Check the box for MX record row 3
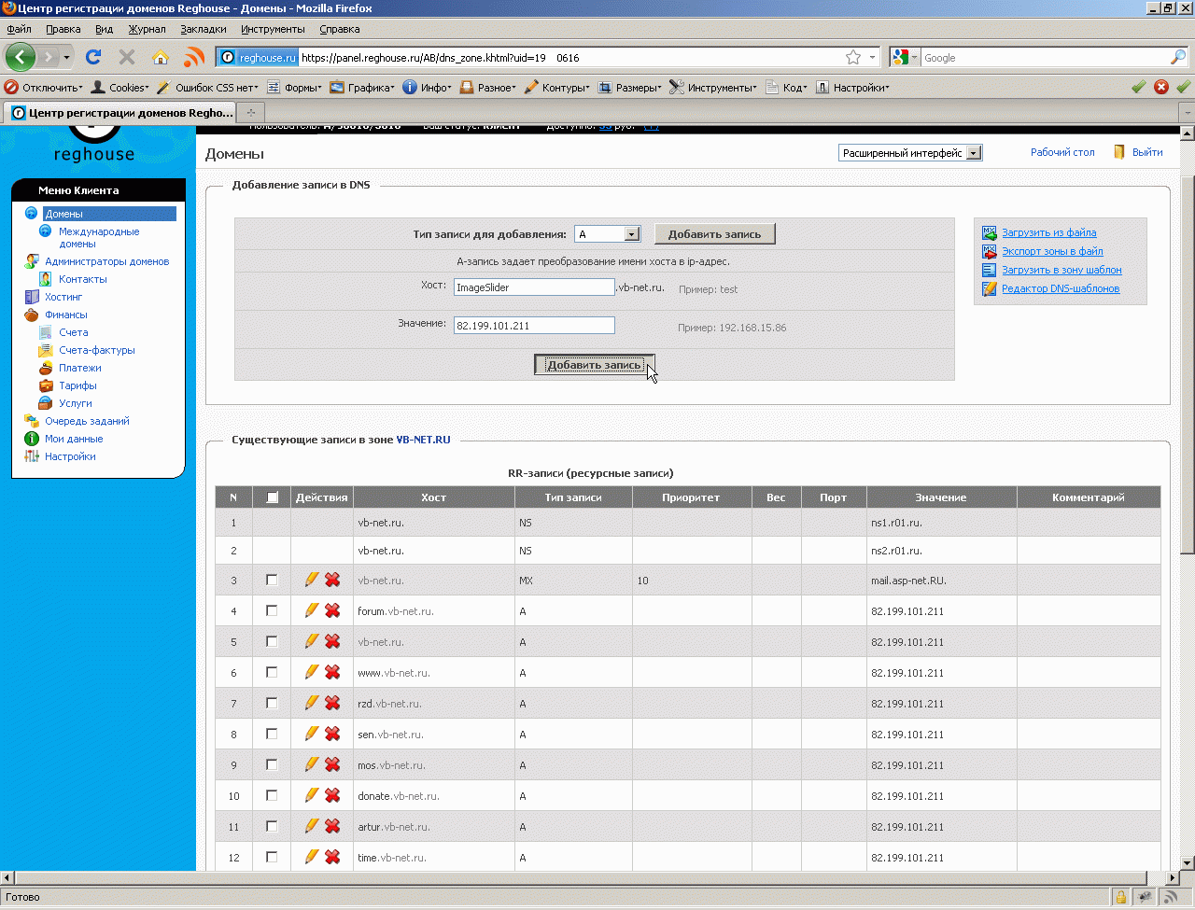Screen dimensions: 1195x910 click(x=272, y=580)
